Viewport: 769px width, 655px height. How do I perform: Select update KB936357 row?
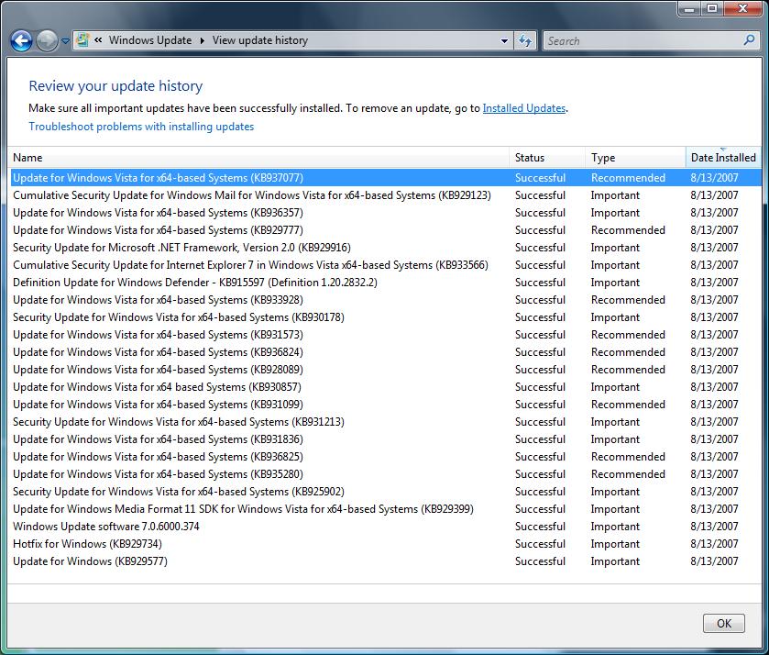(x=386, y=213)
